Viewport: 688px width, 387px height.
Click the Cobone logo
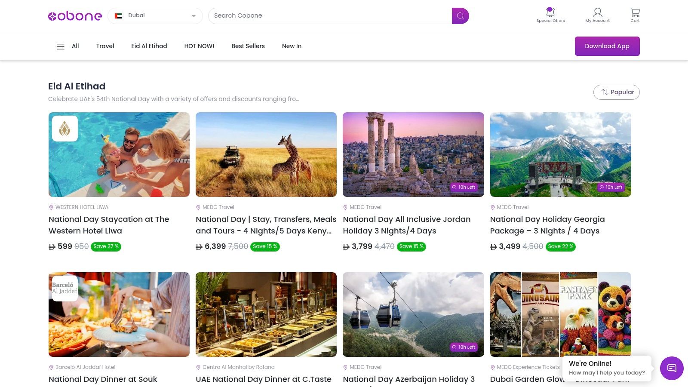[75, 16]
